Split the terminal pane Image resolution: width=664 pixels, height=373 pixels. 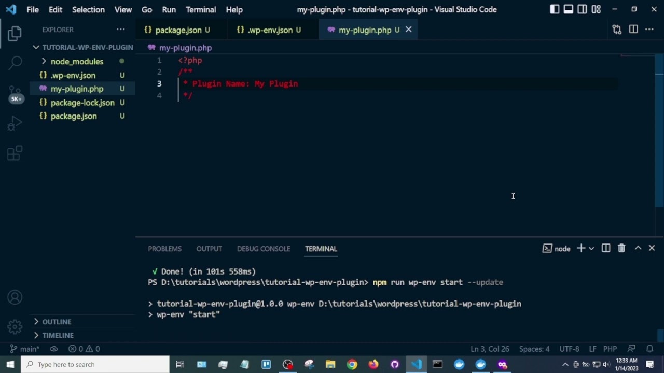coord(606,248)
